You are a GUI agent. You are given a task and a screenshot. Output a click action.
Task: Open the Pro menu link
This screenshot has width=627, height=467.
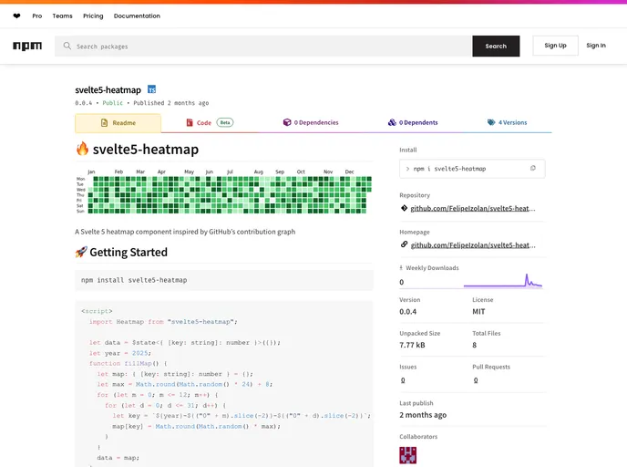(x=37, y=16)
